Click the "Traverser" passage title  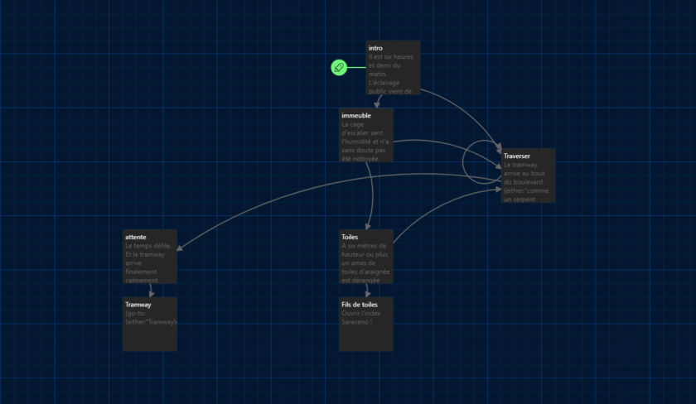[x=516, y=156]
